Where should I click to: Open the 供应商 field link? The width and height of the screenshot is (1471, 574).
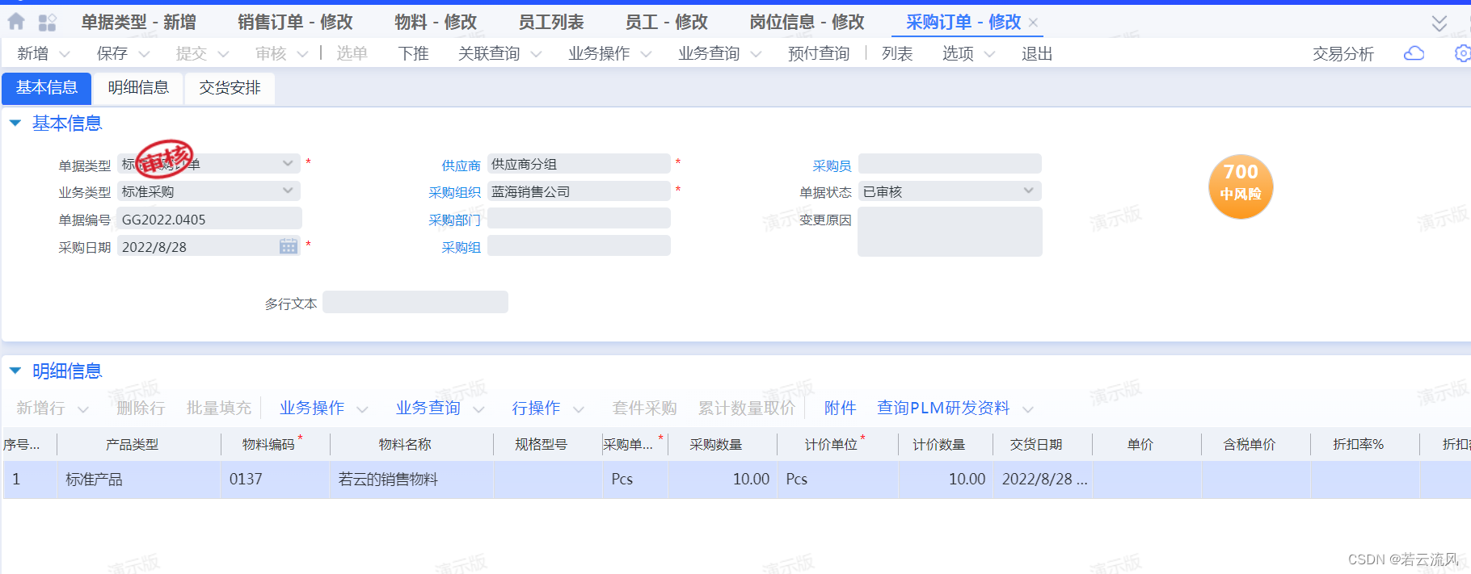tap(461, 165)
